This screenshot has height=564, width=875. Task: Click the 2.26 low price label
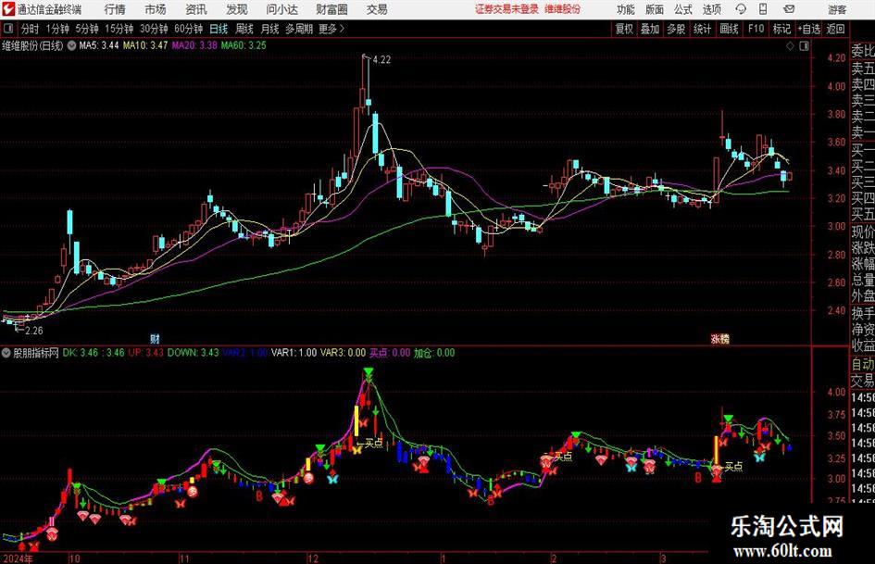pyautogui.click(x=33, y=331)
